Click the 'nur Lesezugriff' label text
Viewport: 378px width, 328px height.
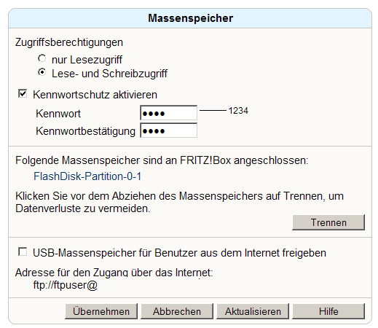coord(87,60)
